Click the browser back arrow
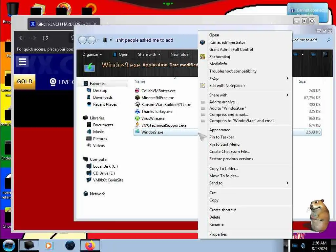Screen dimensions: 336x252 pos(21,38)
